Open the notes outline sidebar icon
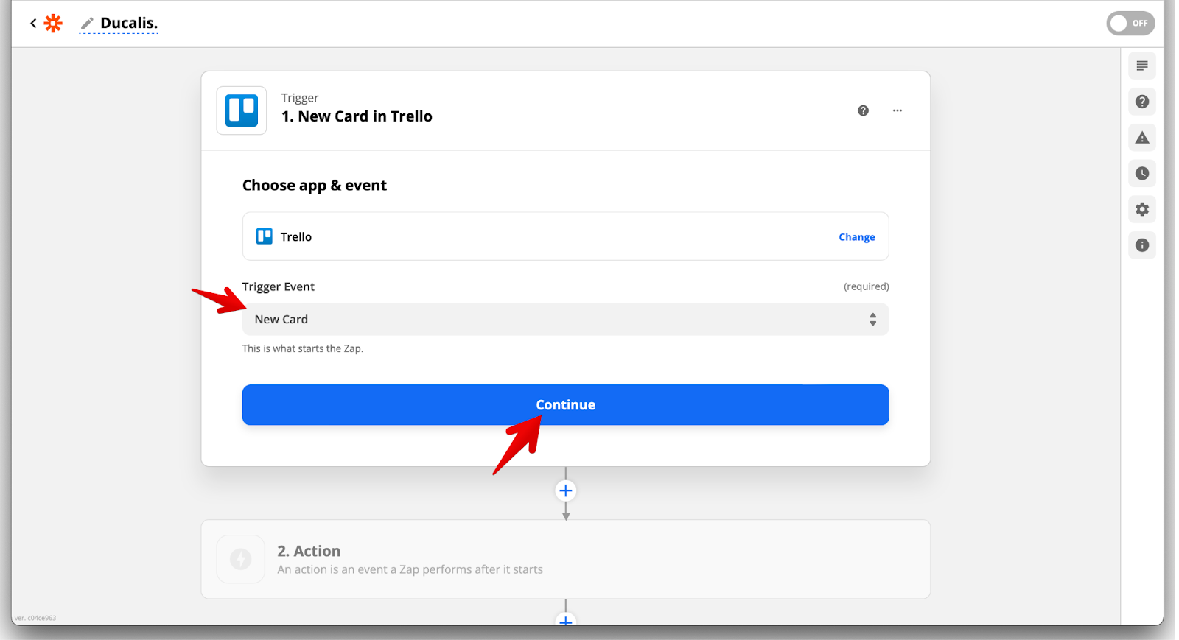Screen dimensions: 1179x640 [1142, 66]
